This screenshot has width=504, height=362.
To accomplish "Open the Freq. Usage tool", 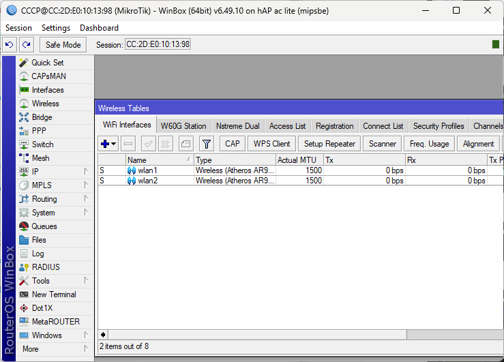I will click(x=430, y=144).
